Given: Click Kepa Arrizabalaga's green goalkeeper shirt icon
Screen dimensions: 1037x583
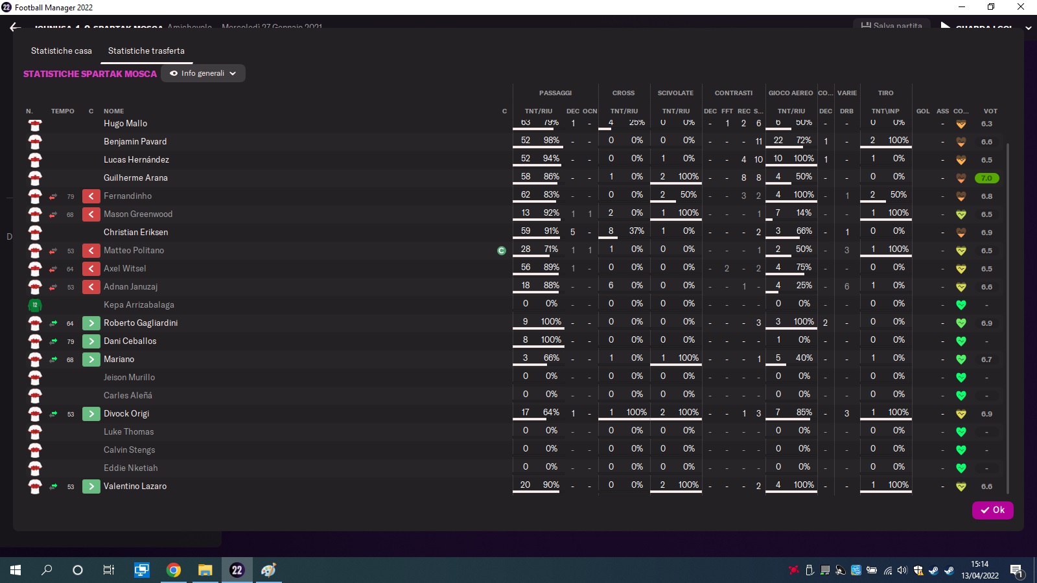Looking at the screenshot, I should [x=35, y=304].
